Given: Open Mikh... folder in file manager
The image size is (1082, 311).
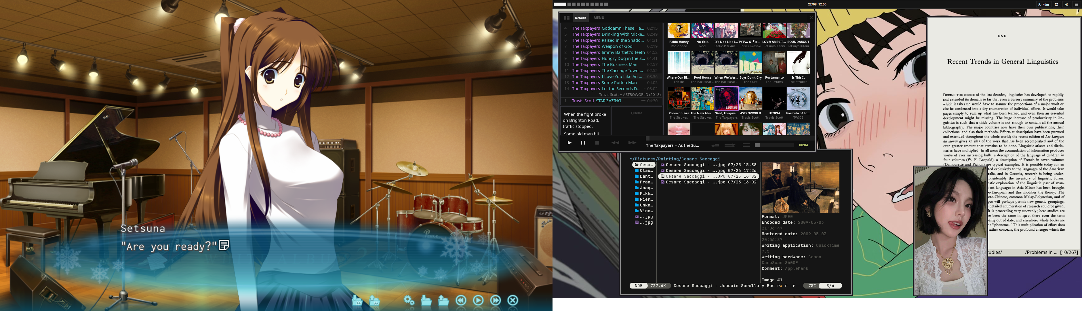Looking at the screenshot, I should coord(644,194).
